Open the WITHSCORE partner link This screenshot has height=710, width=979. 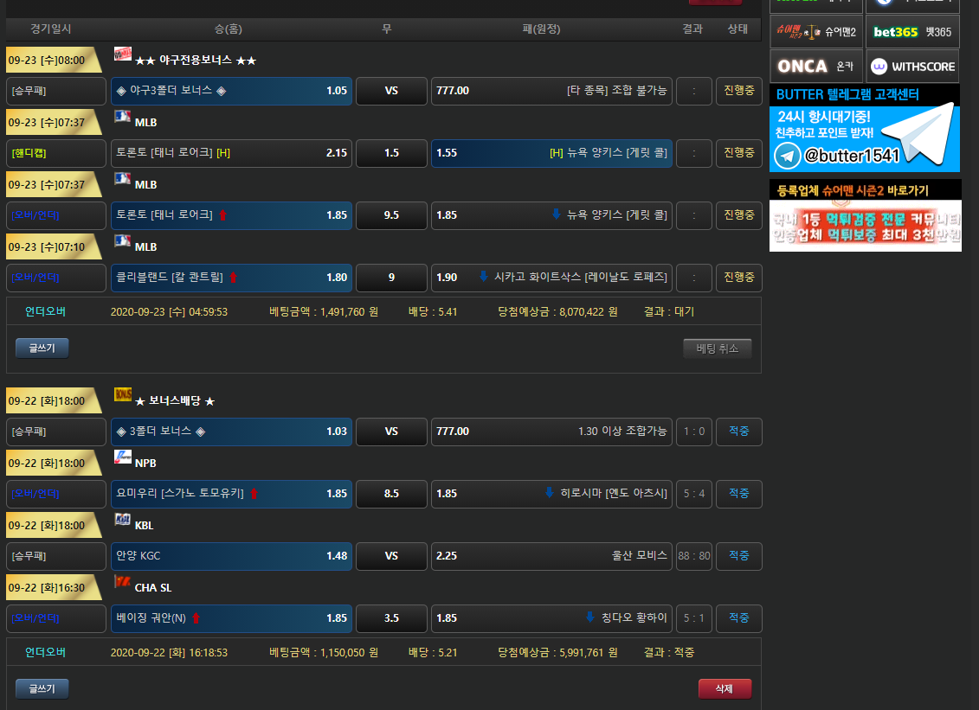[912, 67]
